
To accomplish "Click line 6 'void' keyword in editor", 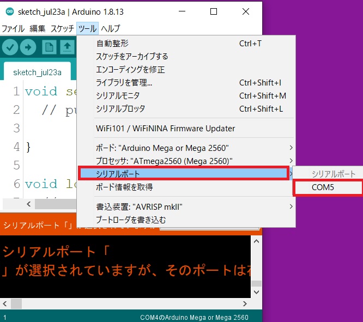I will (x=41, y=184).
